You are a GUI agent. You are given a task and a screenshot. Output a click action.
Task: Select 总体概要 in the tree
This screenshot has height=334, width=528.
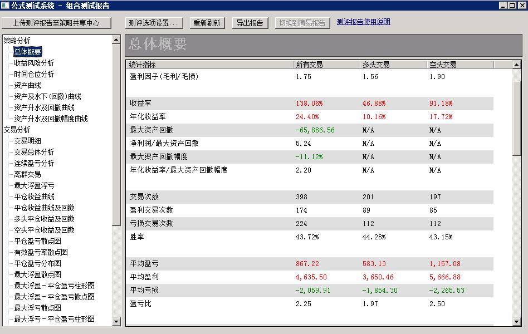click(28, 52)
